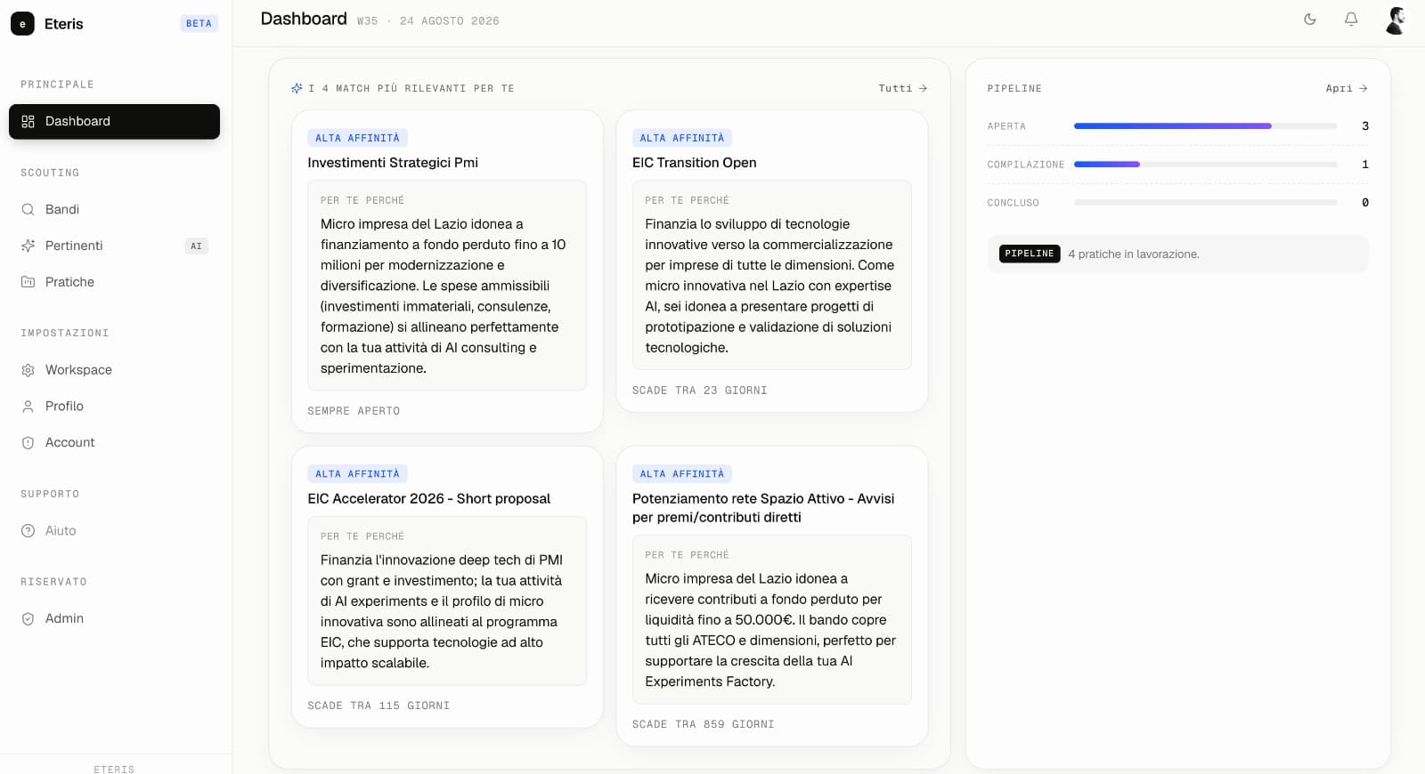View all matches via Tutti link

pyautogui.click(x=903, y=88)
